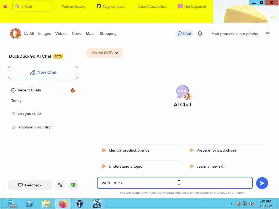Switch to the AI Chat tab

click(33, 7)
